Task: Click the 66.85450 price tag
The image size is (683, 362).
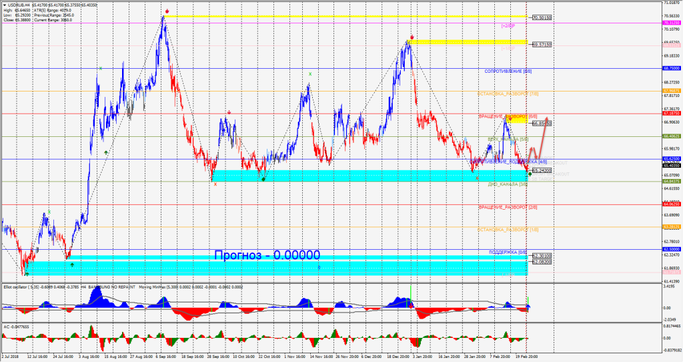Action: pos(542,123)
